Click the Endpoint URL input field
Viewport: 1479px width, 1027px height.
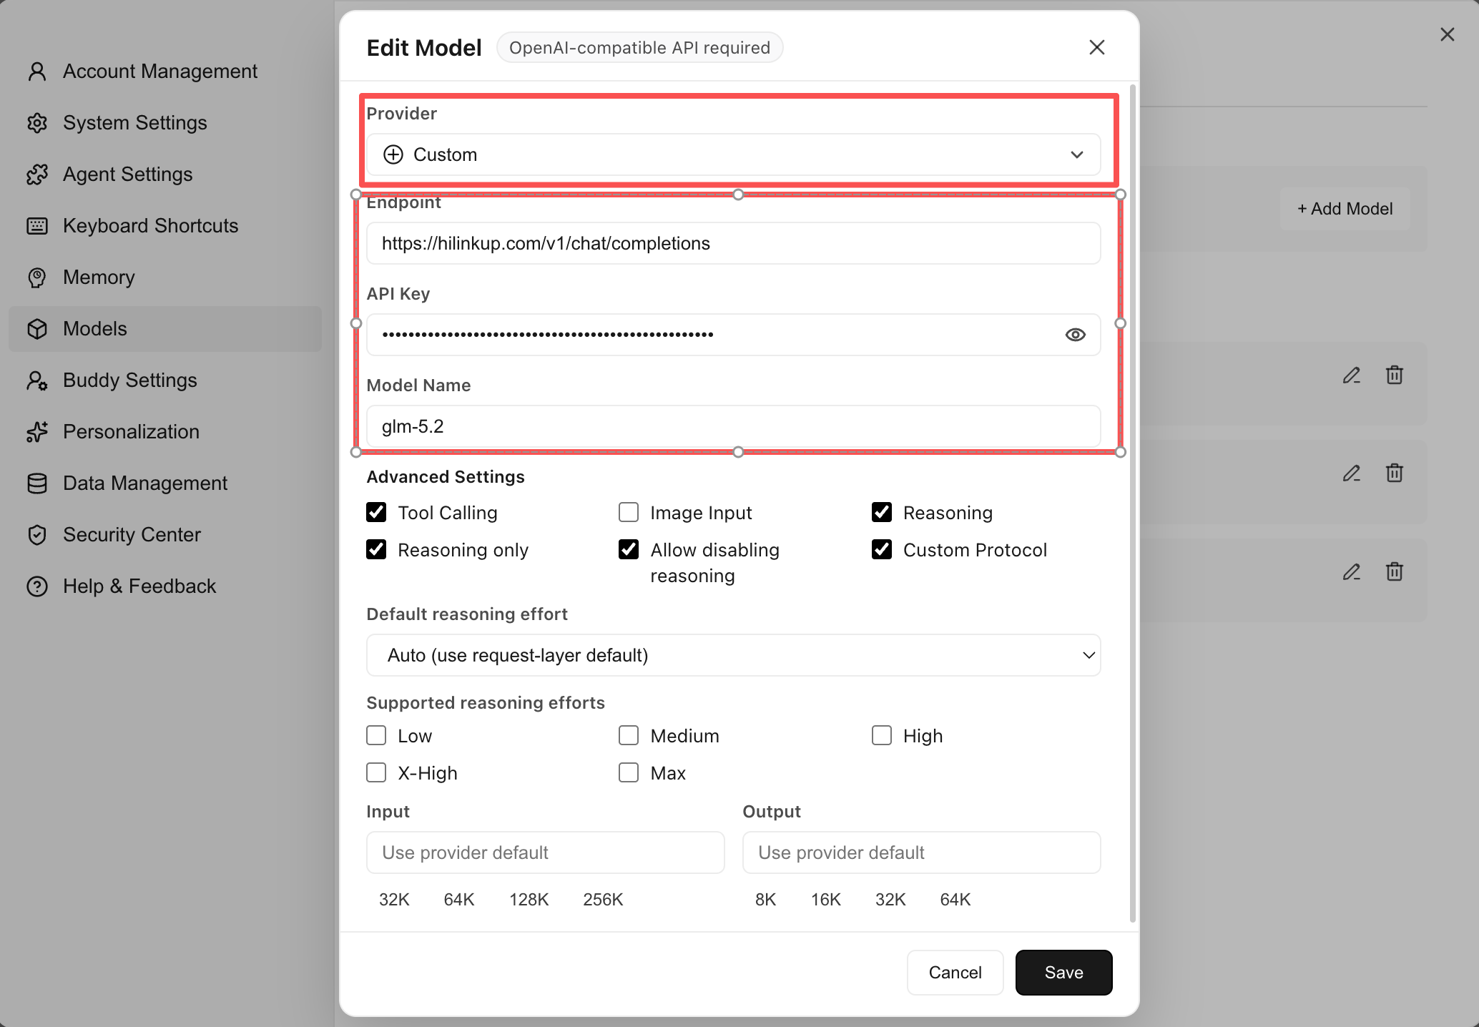(x=733, y=243)
